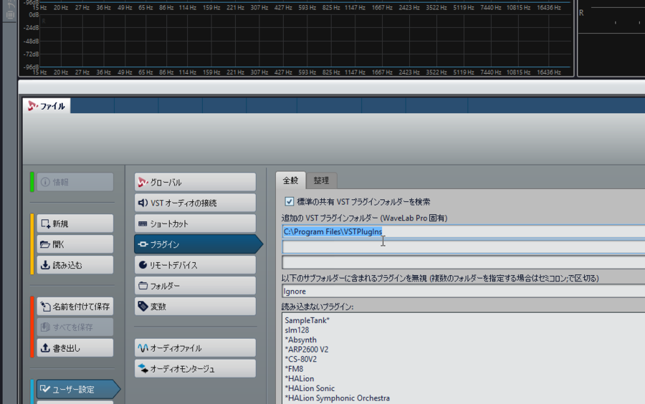Open リモートデバイス settings
645x404 pixels.
click(195, 265)
